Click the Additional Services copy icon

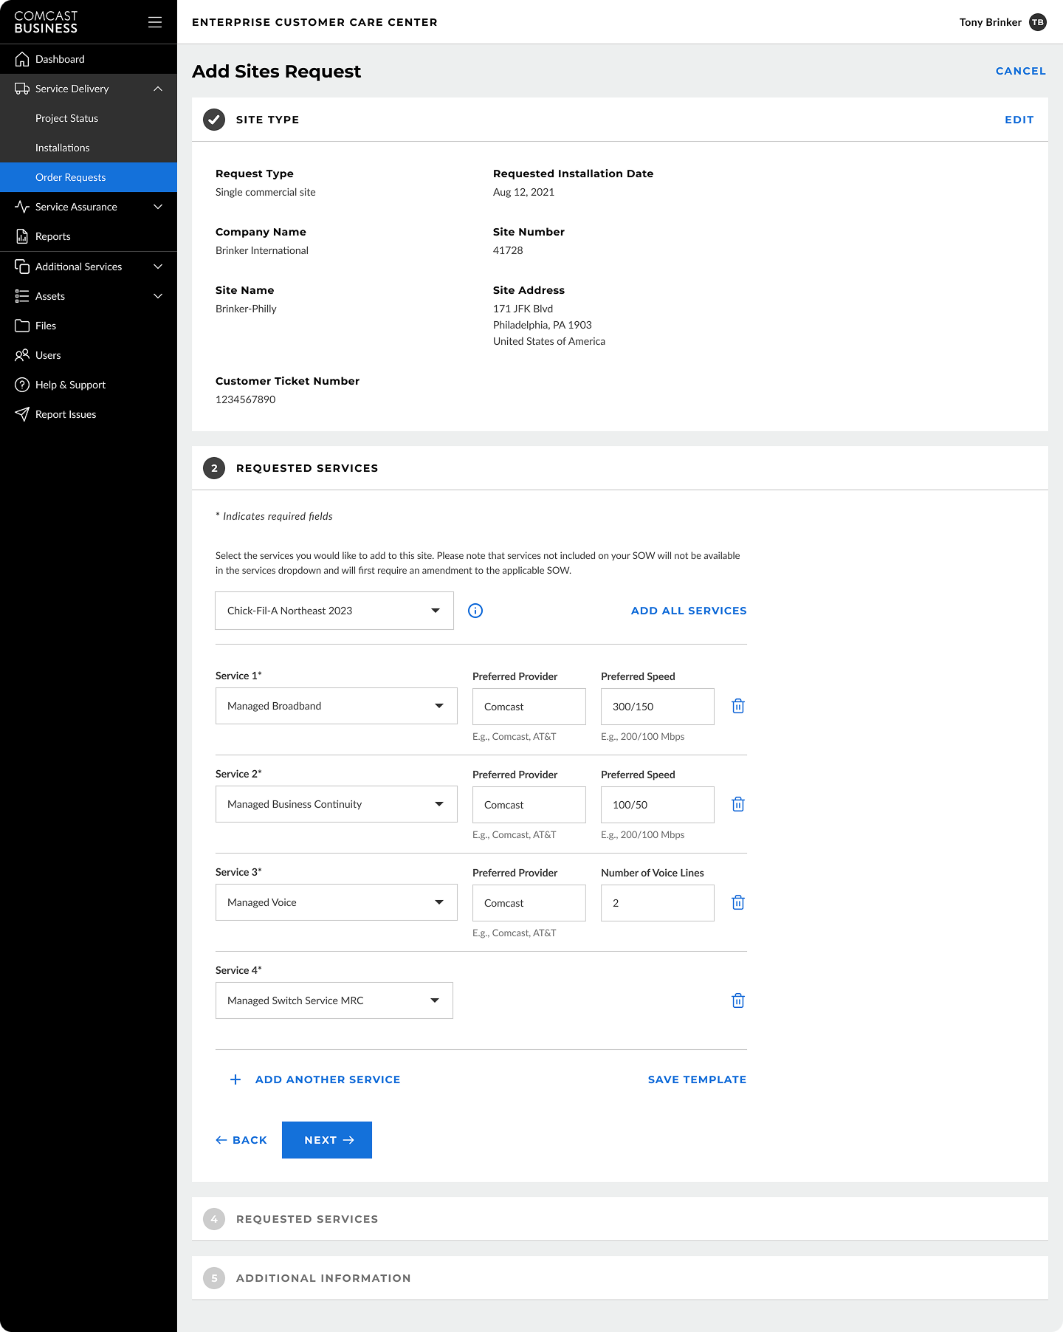pos(22,267)
